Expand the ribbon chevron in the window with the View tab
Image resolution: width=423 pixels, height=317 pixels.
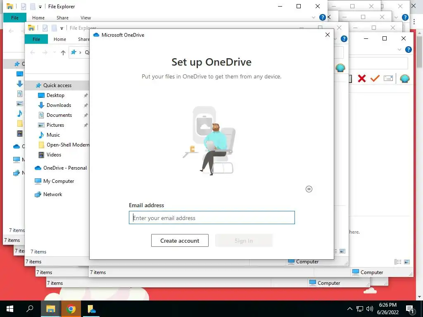(314, 17)
